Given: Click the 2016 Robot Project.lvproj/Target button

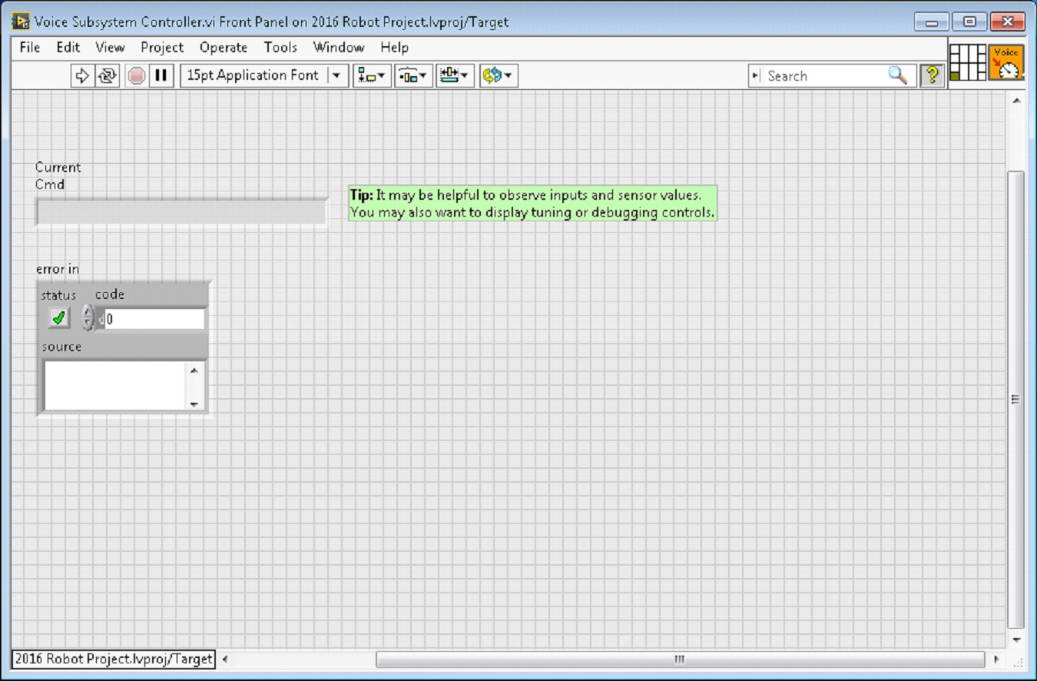Looking at the screenshot, I should pos(114,659).
